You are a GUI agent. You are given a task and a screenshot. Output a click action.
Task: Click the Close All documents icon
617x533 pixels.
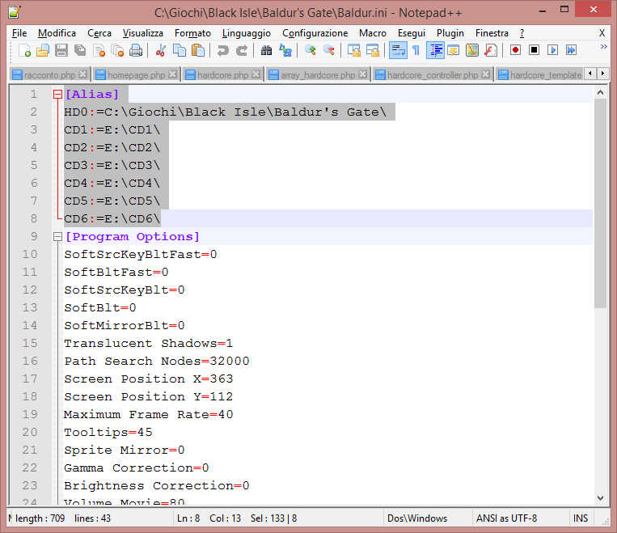(x=117, y=50)
